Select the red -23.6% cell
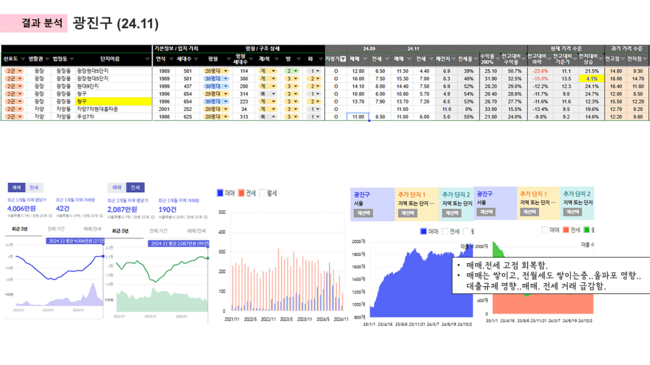The height and width of the screenshot is (365, 650). 540,71
